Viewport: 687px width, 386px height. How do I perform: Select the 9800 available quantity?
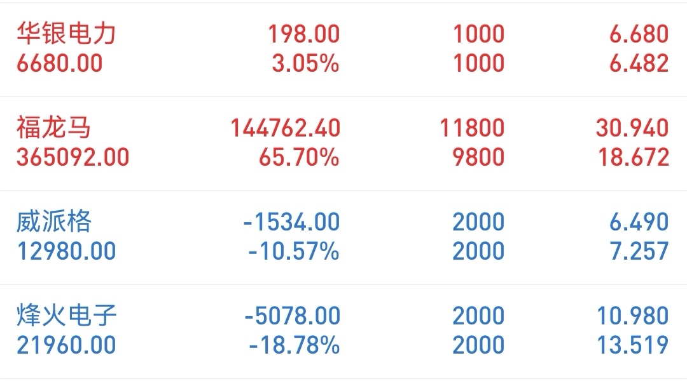[478, 157]
